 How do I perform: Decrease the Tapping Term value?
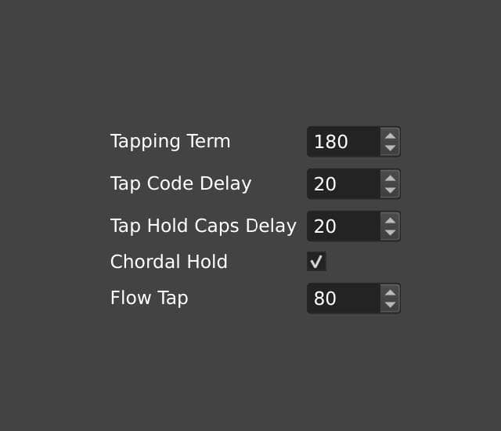[390, 148]
